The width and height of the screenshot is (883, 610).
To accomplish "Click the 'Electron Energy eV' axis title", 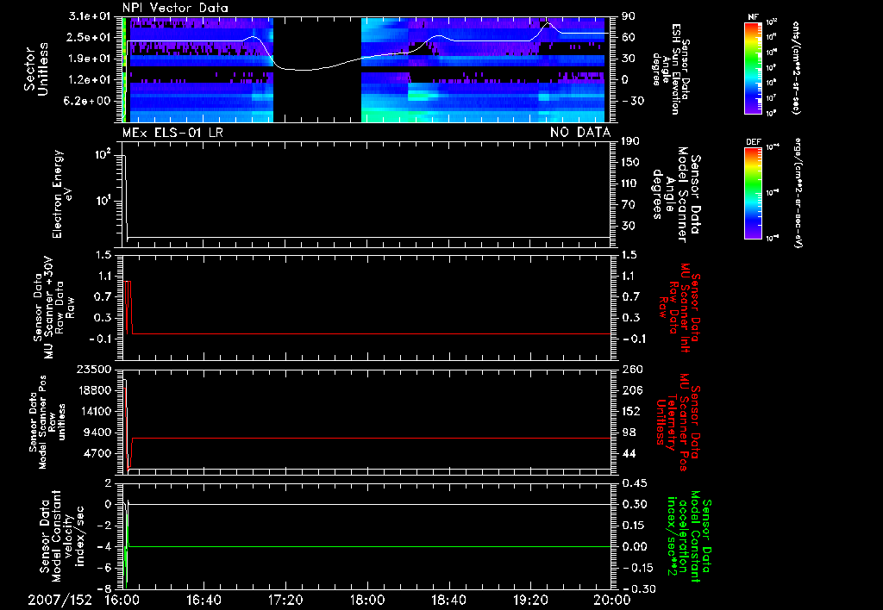I will click(x=62, y=194).
